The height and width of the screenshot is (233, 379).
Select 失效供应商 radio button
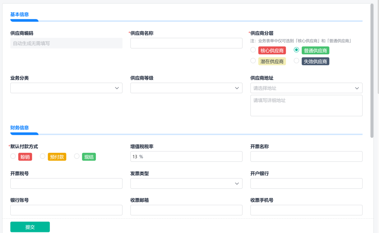tap(297, 61)
